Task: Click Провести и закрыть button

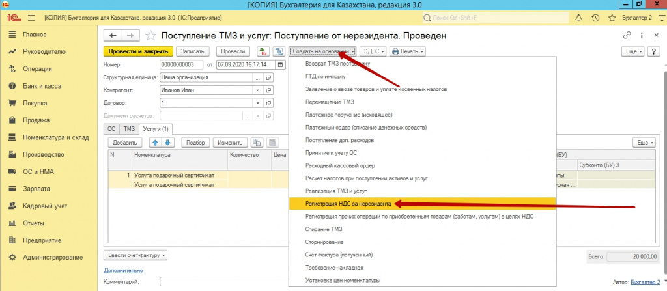Action: [139, 51]
